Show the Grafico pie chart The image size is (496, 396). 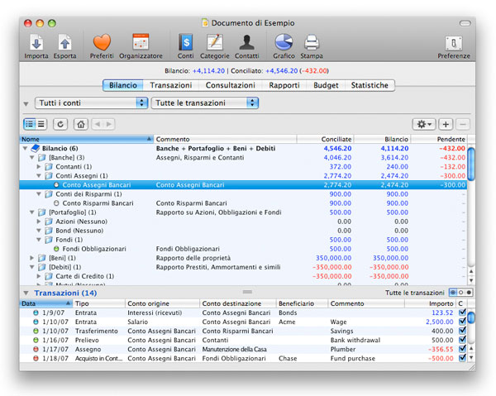pos(284,42)
